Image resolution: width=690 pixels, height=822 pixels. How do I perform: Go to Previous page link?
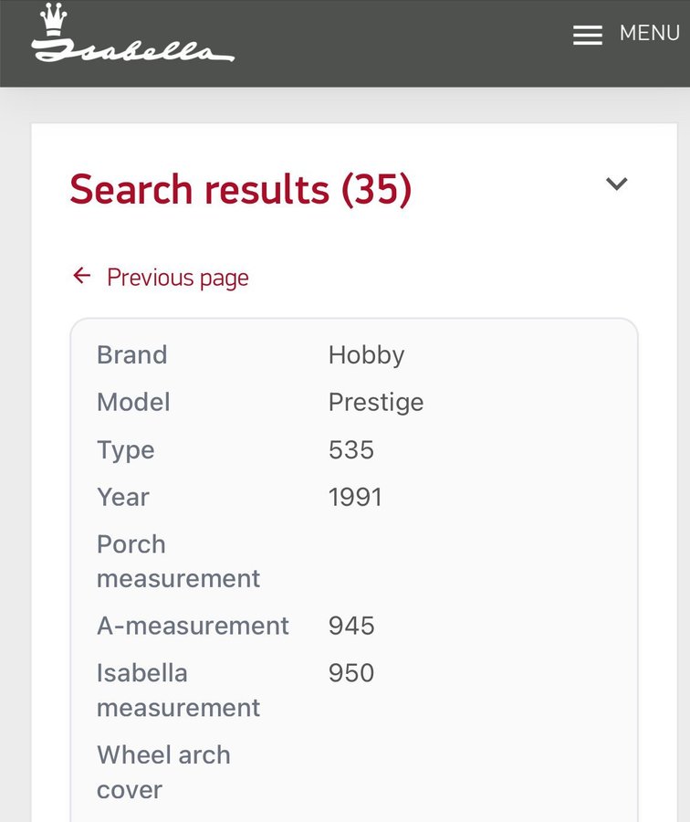(x=177, y=278)
